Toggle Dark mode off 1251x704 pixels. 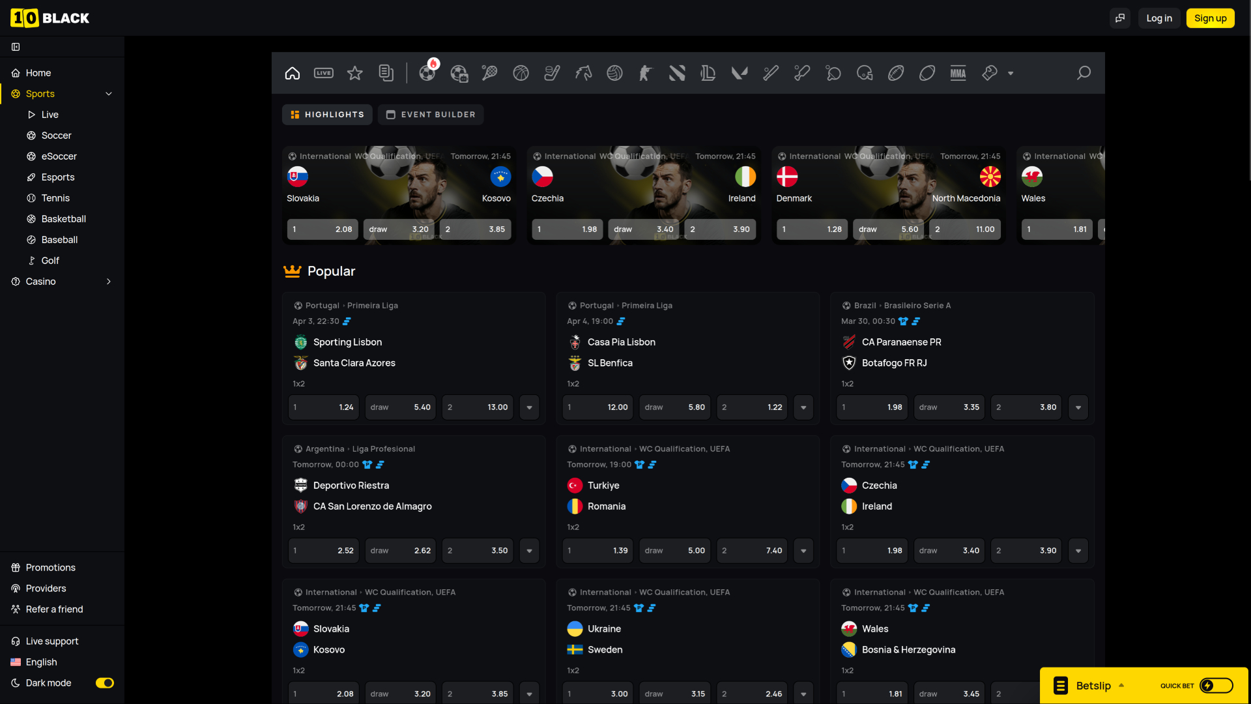[105, 683]
